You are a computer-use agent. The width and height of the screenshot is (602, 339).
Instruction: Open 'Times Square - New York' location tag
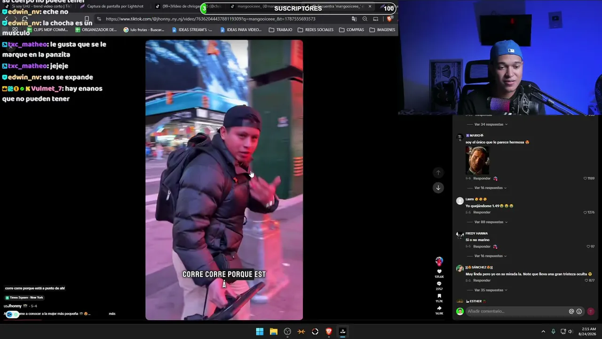(x=24, y=298)
